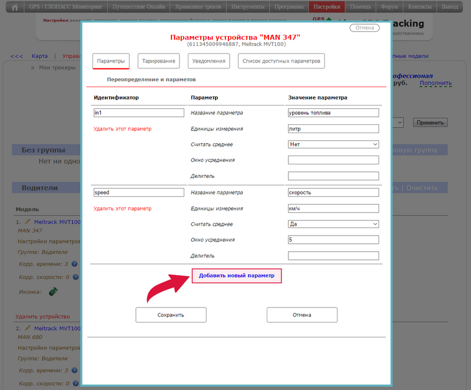
Task: Open help icon beside first Корр. скорости
Action: 75,277
